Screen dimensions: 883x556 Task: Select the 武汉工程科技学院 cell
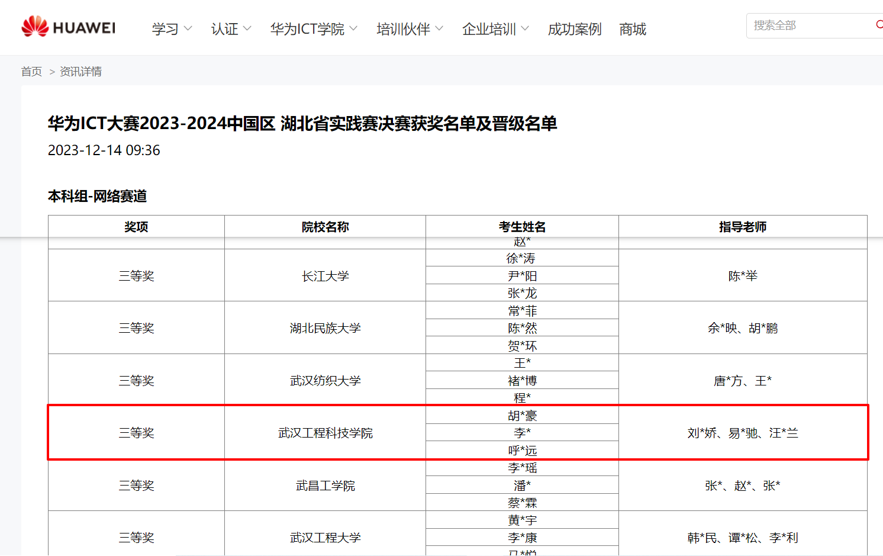point(325,433)
